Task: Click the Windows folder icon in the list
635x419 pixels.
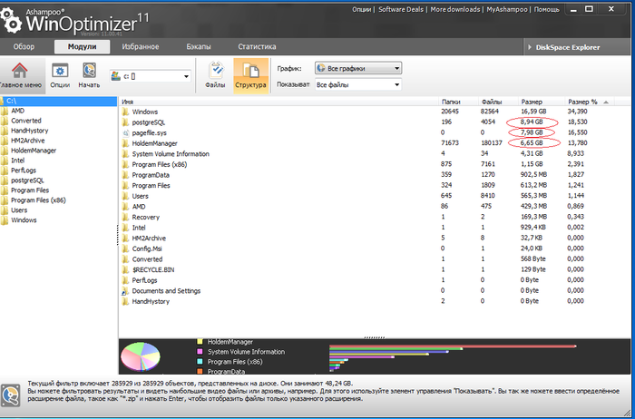Action: point(125,112)
